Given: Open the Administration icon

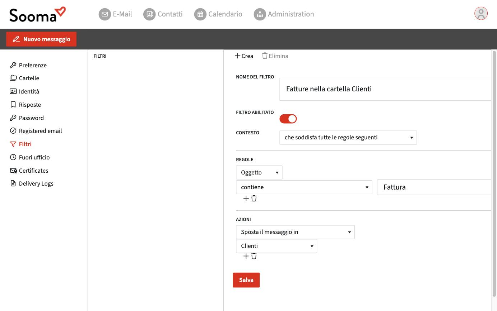Looking at the screenshot, I should coord(260,14).
